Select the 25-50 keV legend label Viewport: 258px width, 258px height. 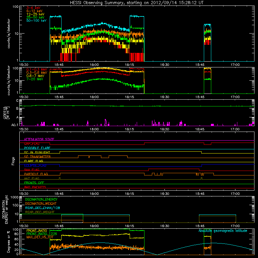click(35, 17)
